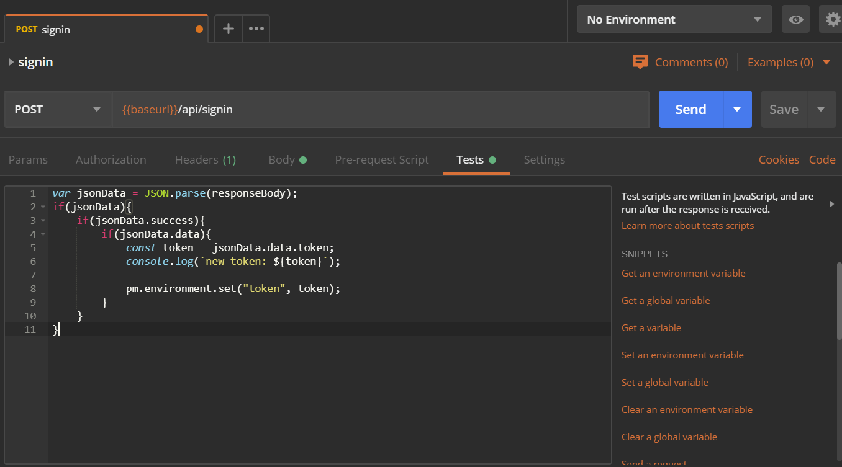Fold code at line 2 arrow
The height and width of the screenshot is (467, 842).
(43, 207)
